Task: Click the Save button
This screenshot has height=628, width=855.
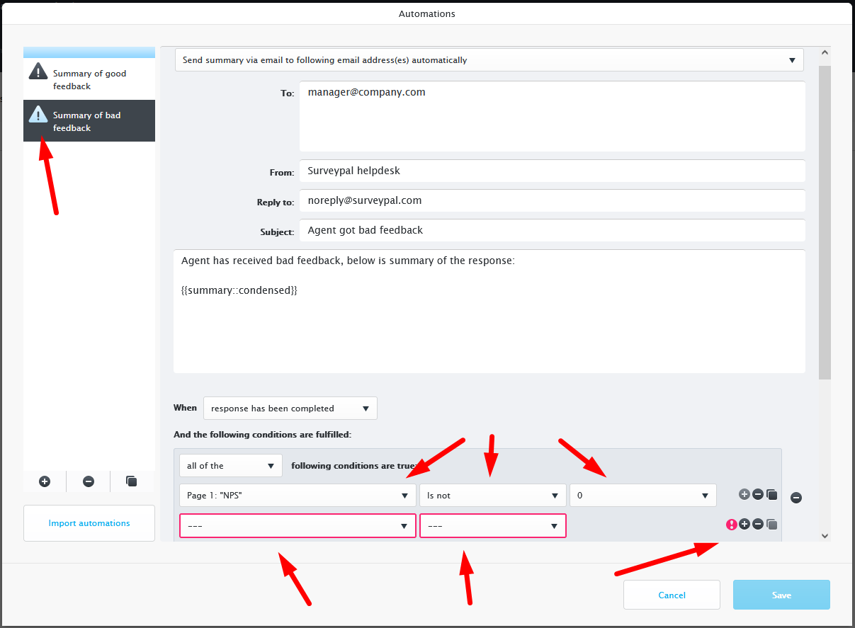Action: point(781,595)
